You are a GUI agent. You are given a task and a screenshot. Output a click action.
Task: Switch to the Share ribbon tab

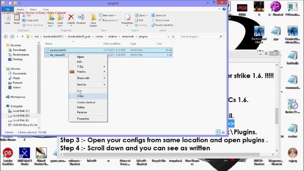coord(33,9)
